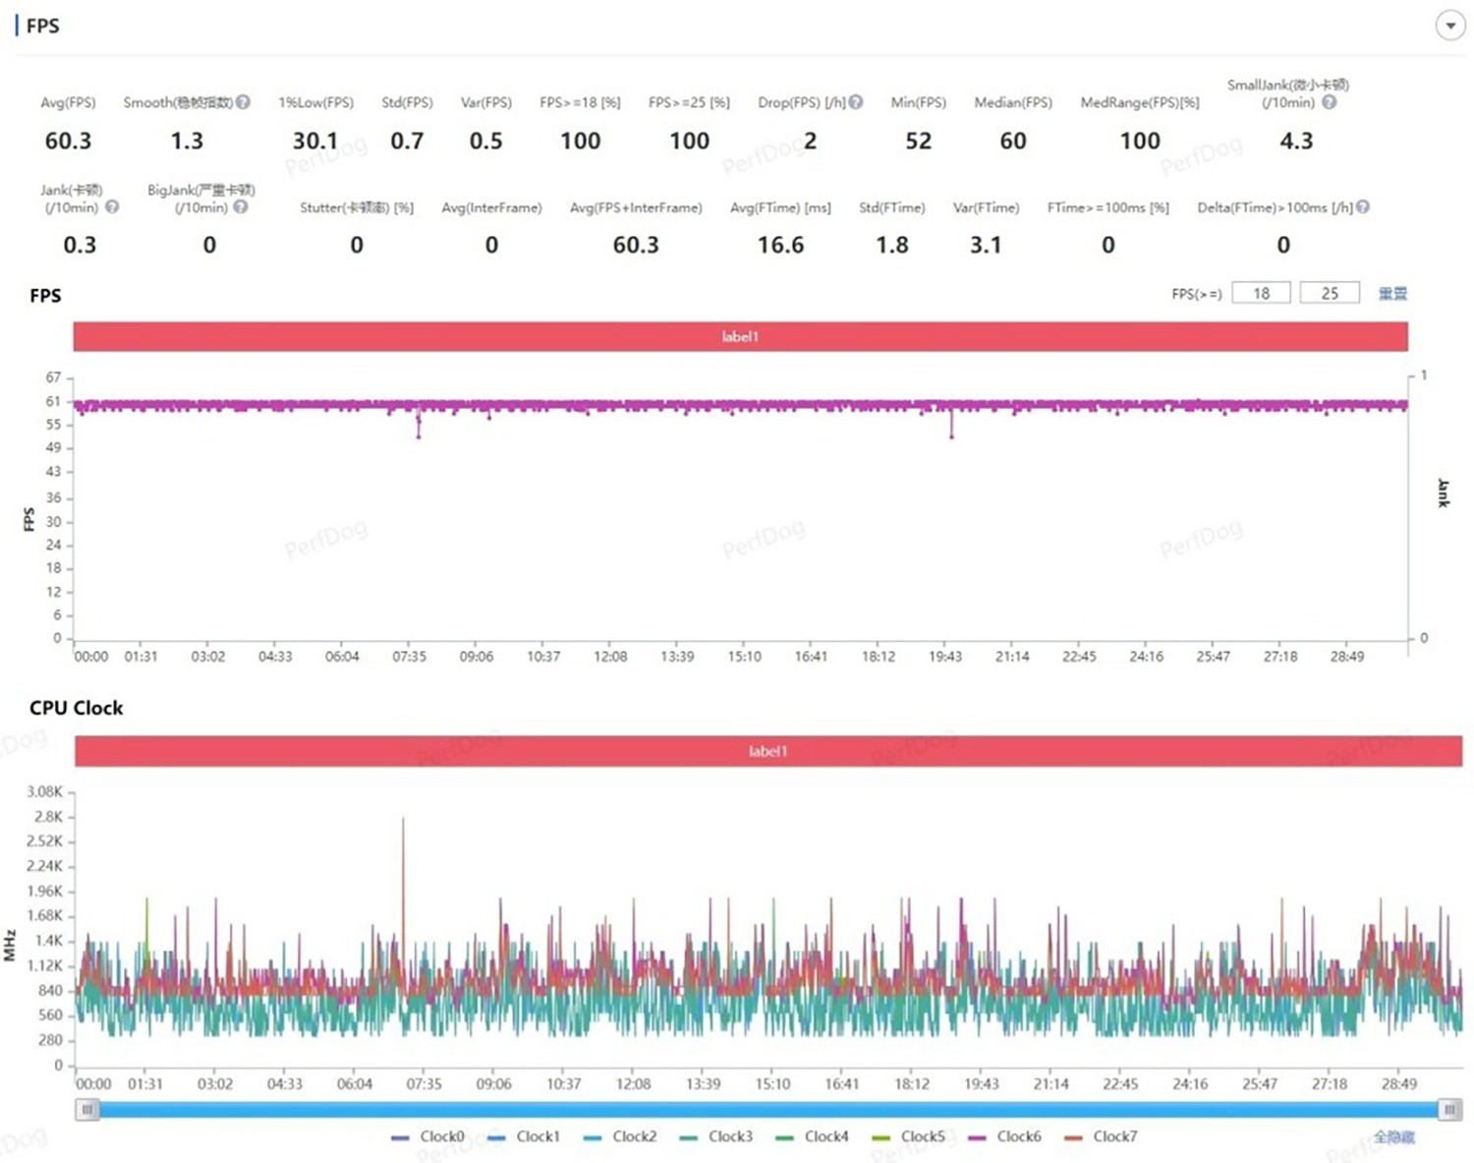Toggle Clock5 series in the legend
This screenshot has width=1474, height=1163.
click(x=908, y=1136)
